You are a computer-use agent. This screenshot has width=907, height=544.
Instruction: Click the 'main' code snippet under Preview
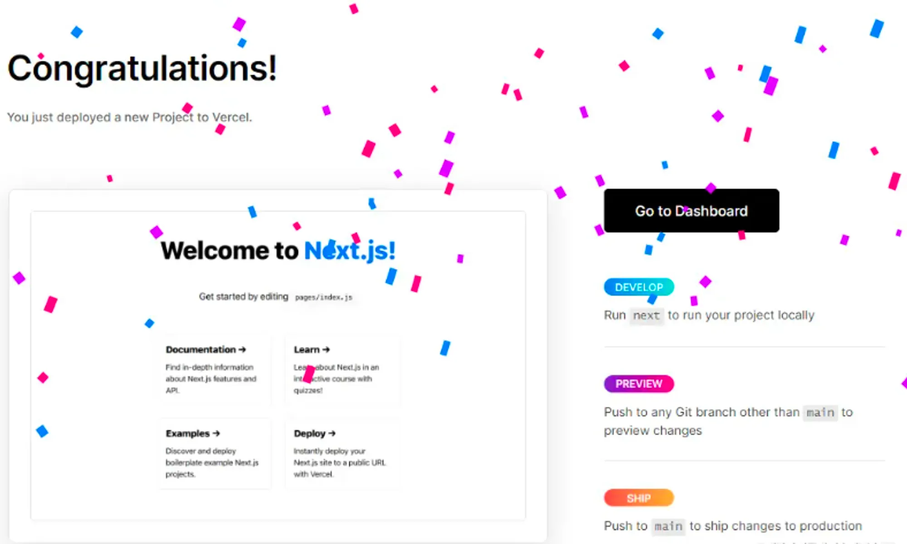[820, 412]
